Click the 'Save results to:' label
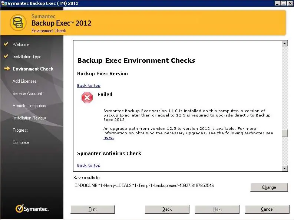The image size is (294, 220). [87, 178]
